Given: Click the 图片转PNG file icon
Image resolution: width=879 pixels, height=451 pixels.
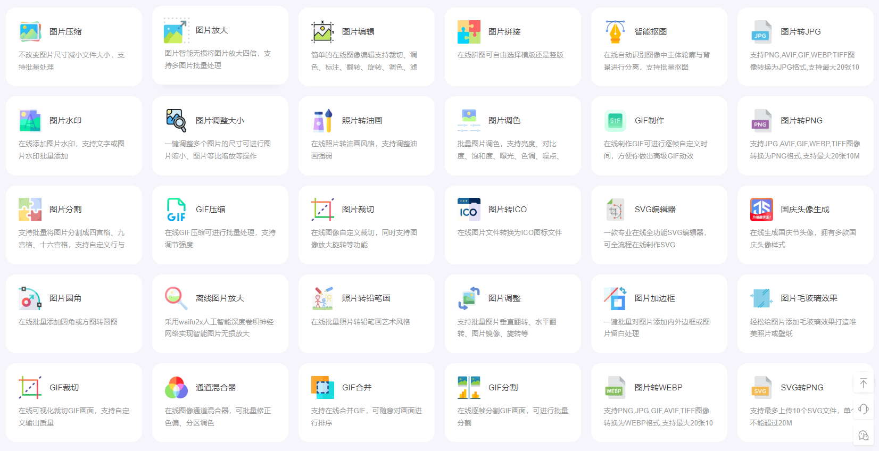Looking at the screenshot, I should click(761, 121).
